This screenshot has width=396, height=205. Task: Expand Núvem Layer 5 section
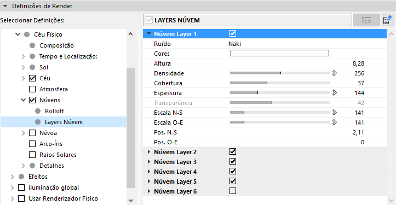(x=149, y=181)
